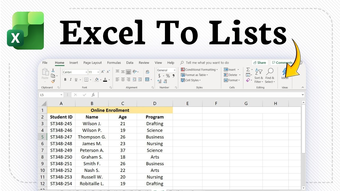Screen dimensions: 340x191
Task: Switch to the Formulas ribbon tab
Action: 114,63
